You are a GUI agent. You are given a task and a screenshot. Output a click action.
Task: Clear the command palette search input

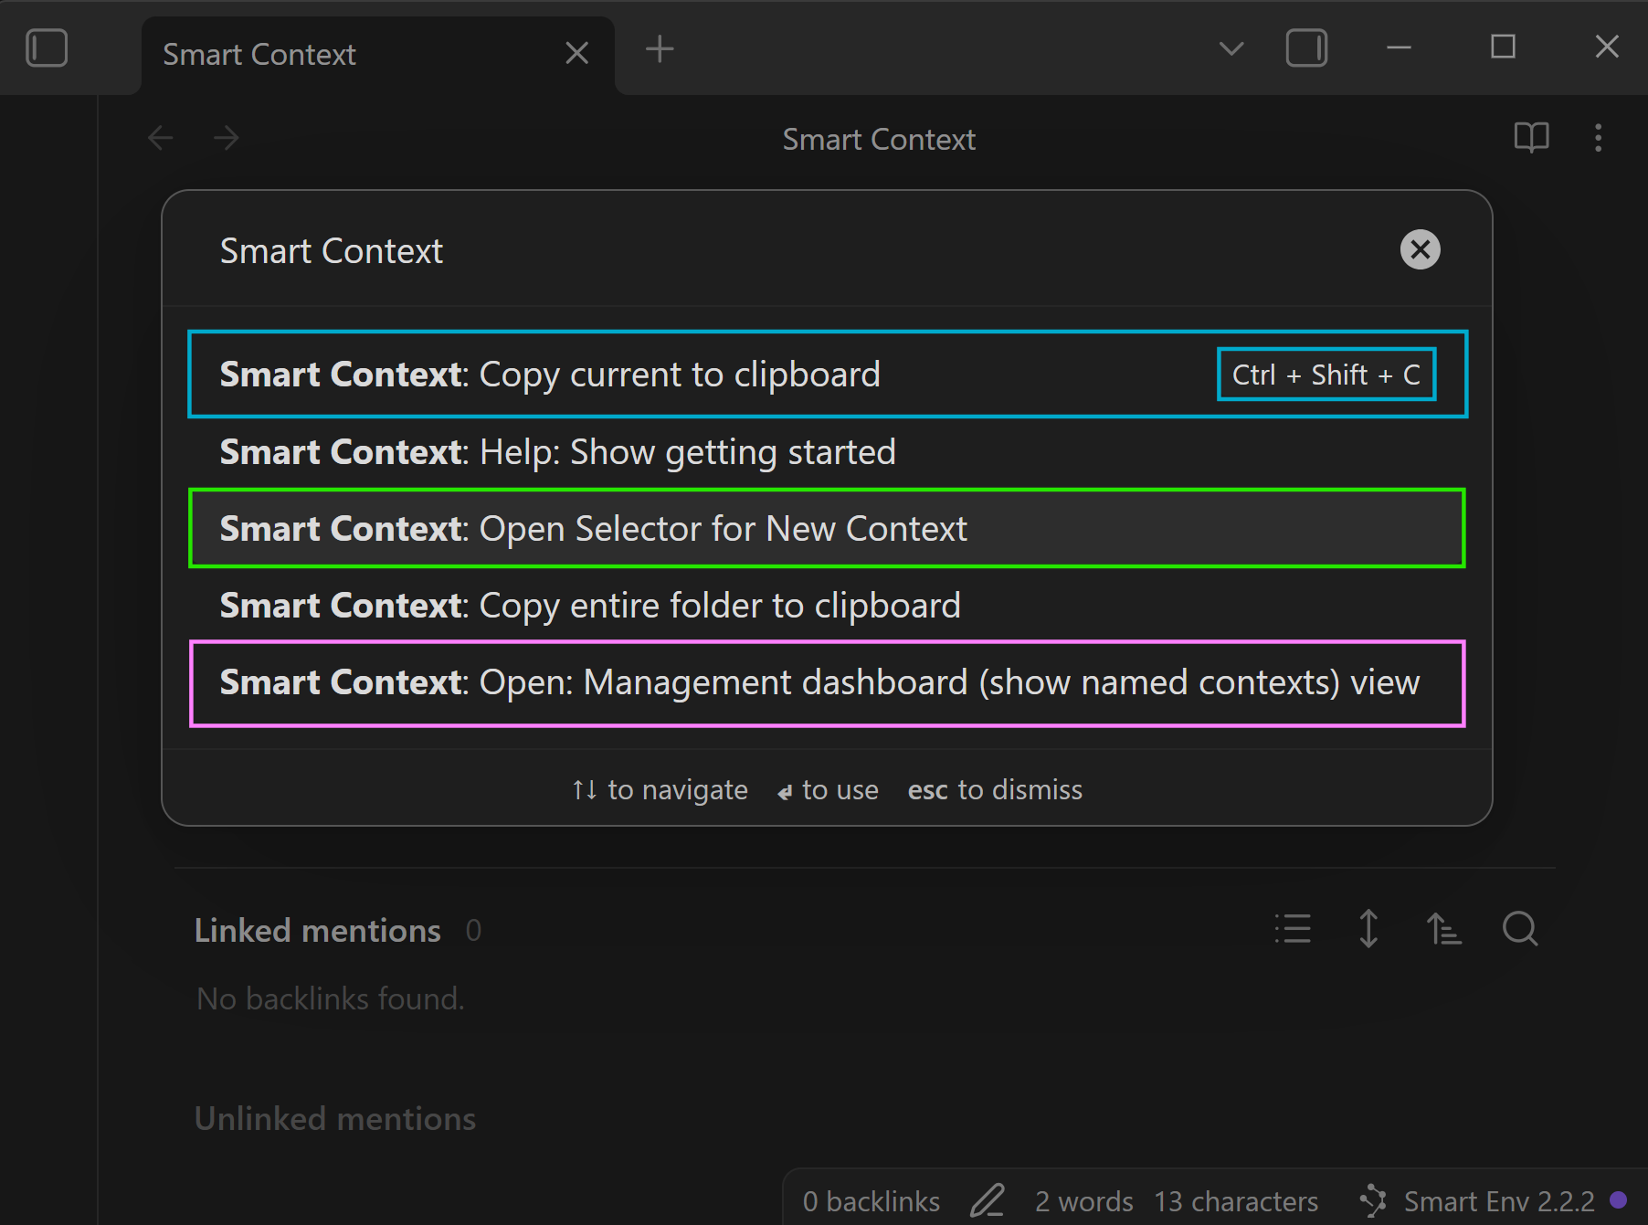point(1420,250)
